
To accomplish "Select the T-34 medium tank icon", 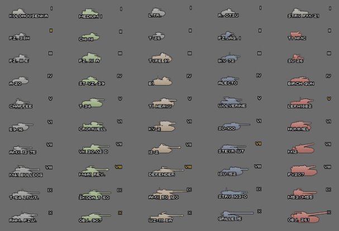I will 93,102.
